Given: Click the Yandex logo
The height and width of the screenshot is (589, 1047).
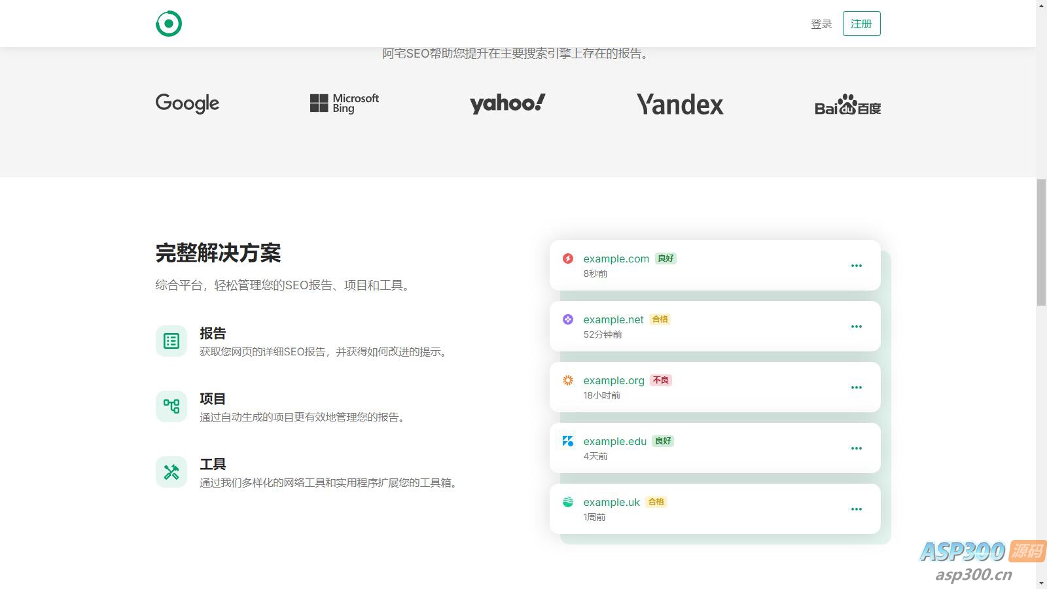Looking at the screenshot, I should (680, 104).
